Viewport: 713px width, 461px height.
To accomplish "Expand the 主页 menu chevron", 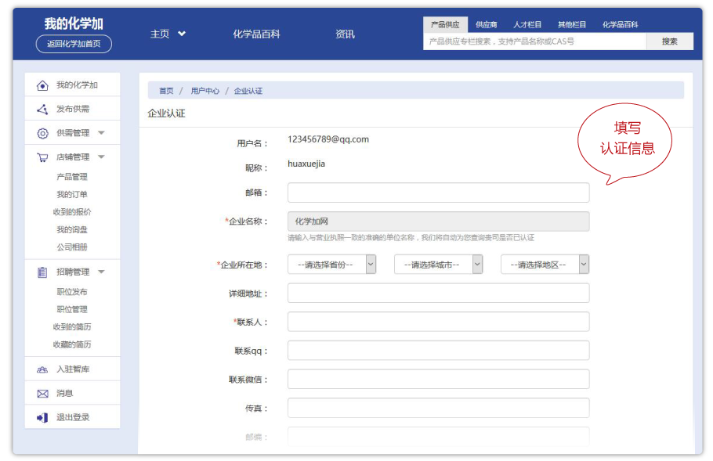I will [x=182, y=34].
